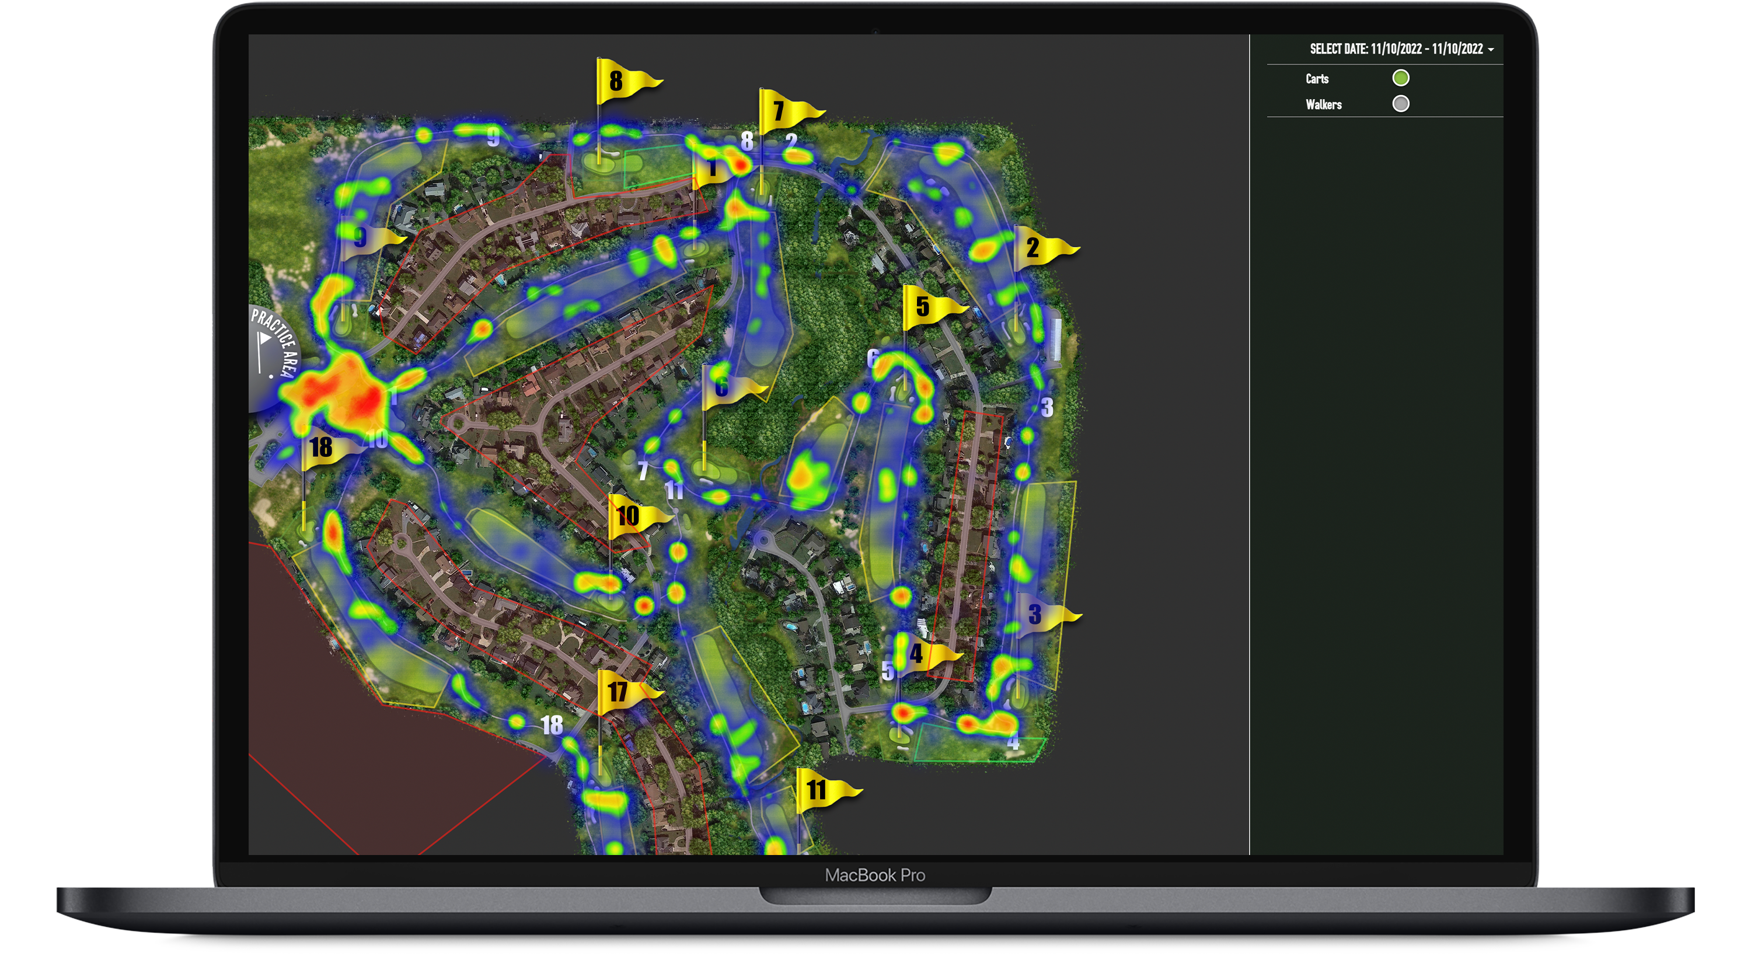Click white tee number 3 on map
Screen dimensions: 1751x967
[1048, 408]
